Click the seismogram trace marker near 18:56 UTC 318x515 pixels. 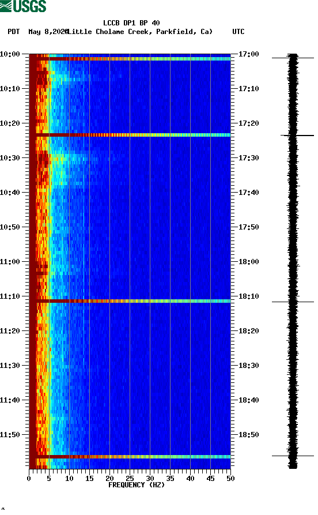click(x=293, y=456)
